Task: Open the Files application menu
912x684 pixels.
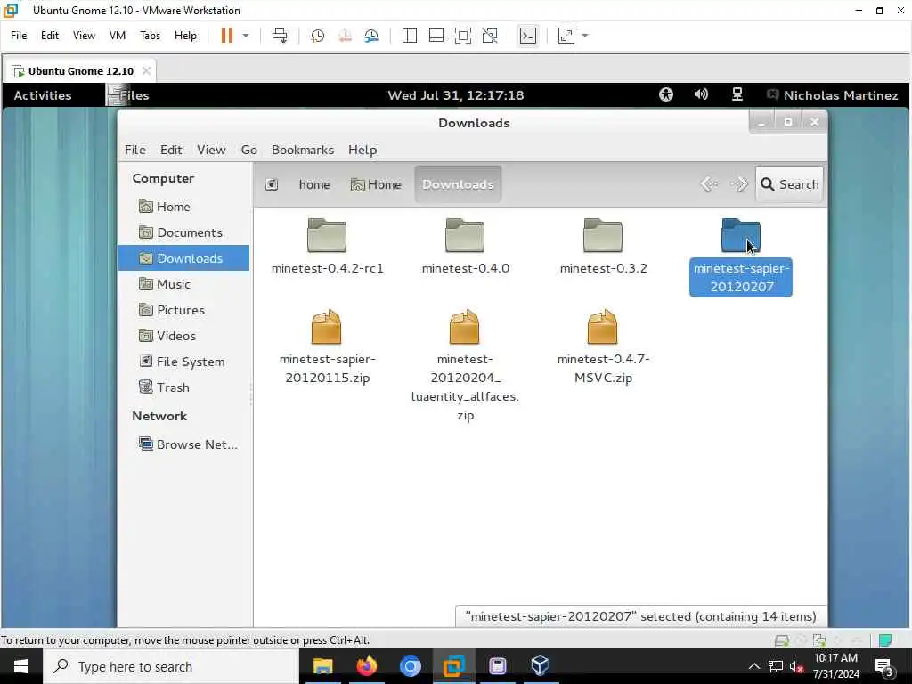Action: tap(128, 95)
